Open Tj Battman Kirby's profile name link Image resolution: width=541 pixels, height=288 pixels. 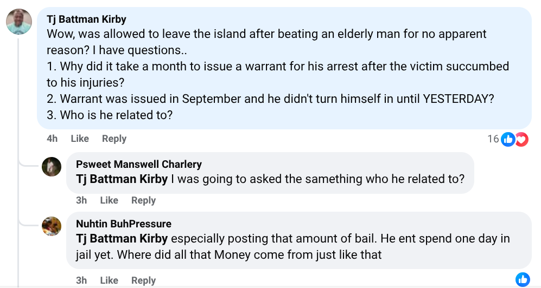pos(86,19)
